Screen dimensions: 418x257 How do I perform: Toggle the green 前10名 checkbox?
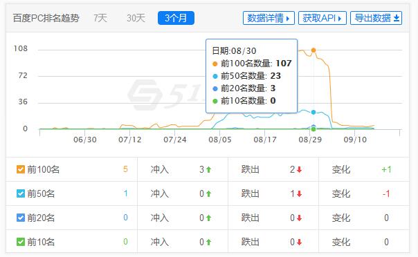click(x=21, y=242)
